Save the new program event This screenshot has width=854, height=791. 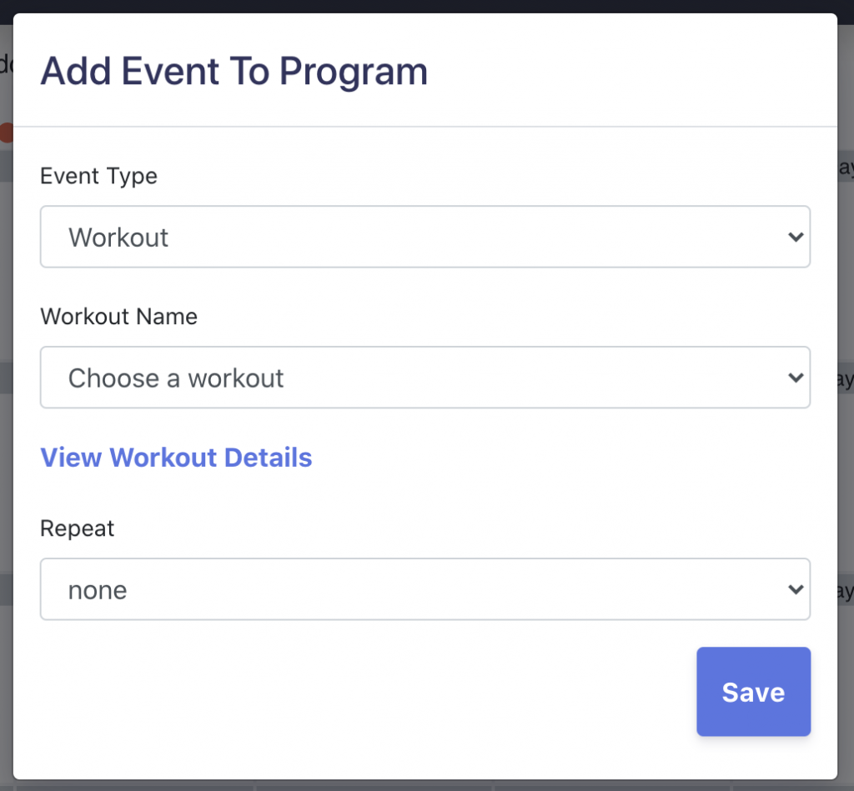pyautogui.click(x=753, y=691)
